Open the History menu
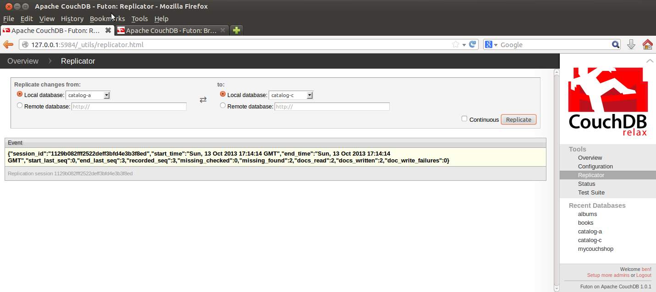Viewport: 656px width, 292px height. (72, 19)
